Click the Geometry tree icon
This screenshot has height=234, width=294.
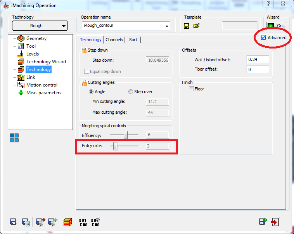tap(21, 38)
